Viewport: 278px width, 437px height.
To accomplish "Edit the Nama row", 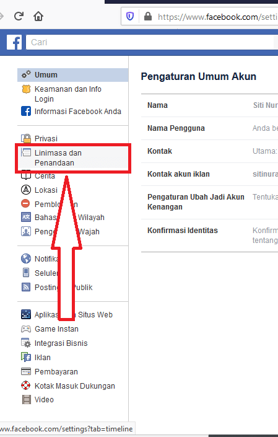I will click(x=209, y=105).
